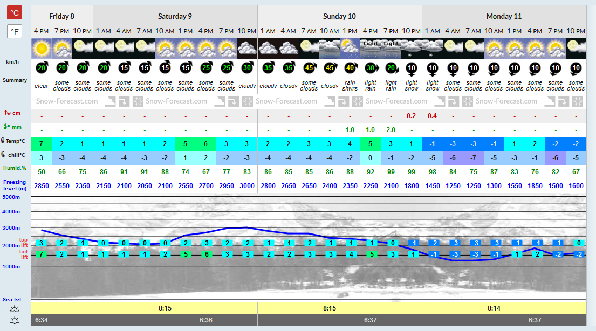Screen dimensions: 596x331
Task: Switch units to °C
Action: pyautogui.click(x=15, y=12)
